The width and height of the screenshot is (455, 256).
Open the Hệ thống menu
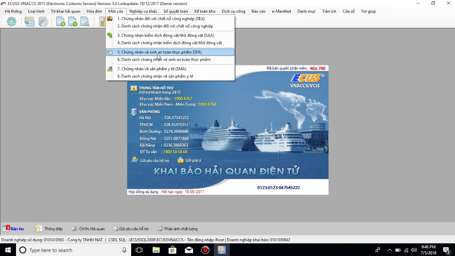click(14, 11)
